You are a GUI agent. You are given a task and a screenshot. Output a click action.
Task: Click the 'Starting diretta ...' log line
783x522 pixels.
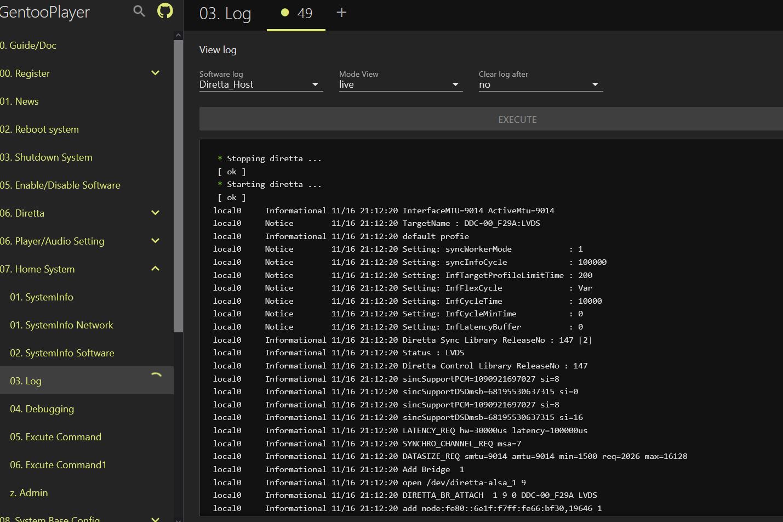click(x=269, y=184)
